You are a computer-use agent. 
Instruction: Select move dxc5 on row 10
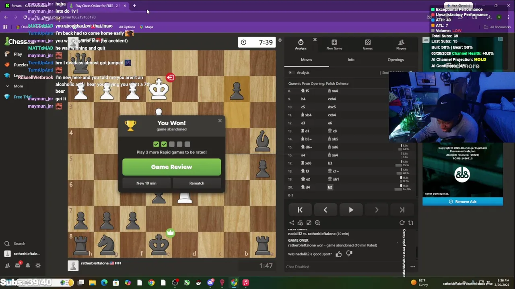click(332, 107)
